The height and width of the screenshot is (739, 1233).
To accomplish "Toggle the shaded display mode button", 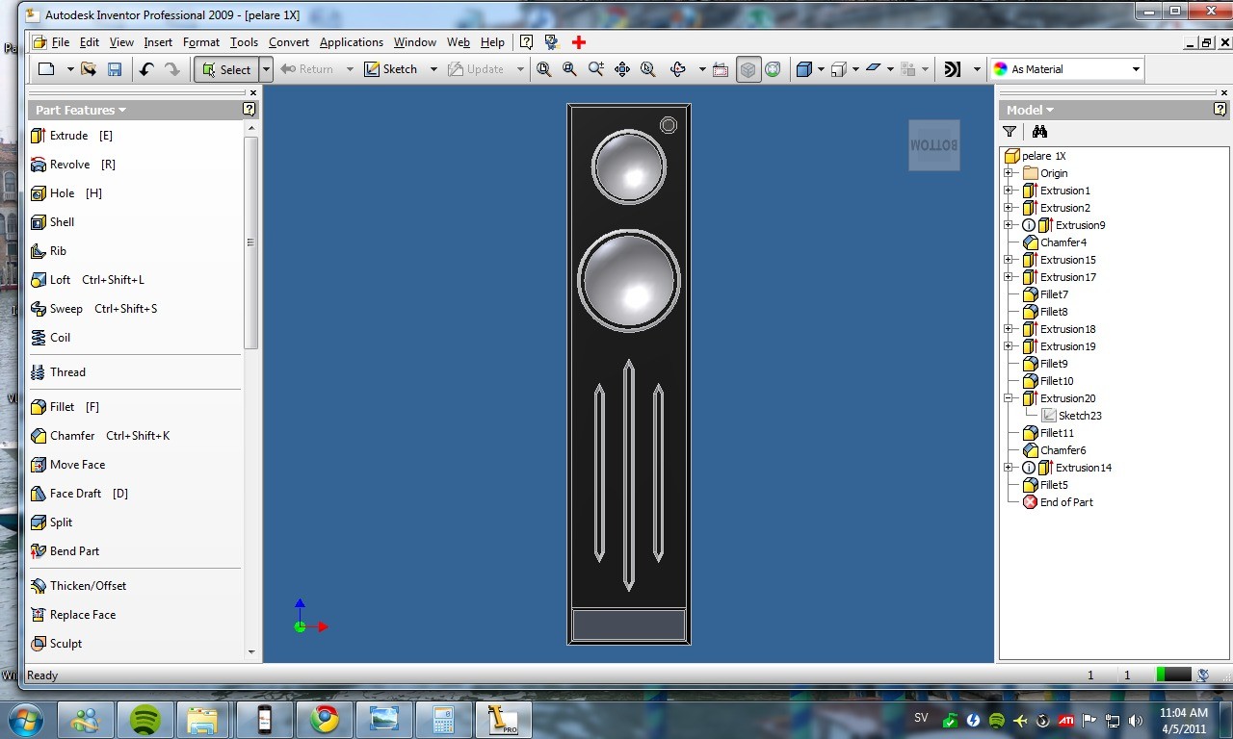I will tap(748, 69).
